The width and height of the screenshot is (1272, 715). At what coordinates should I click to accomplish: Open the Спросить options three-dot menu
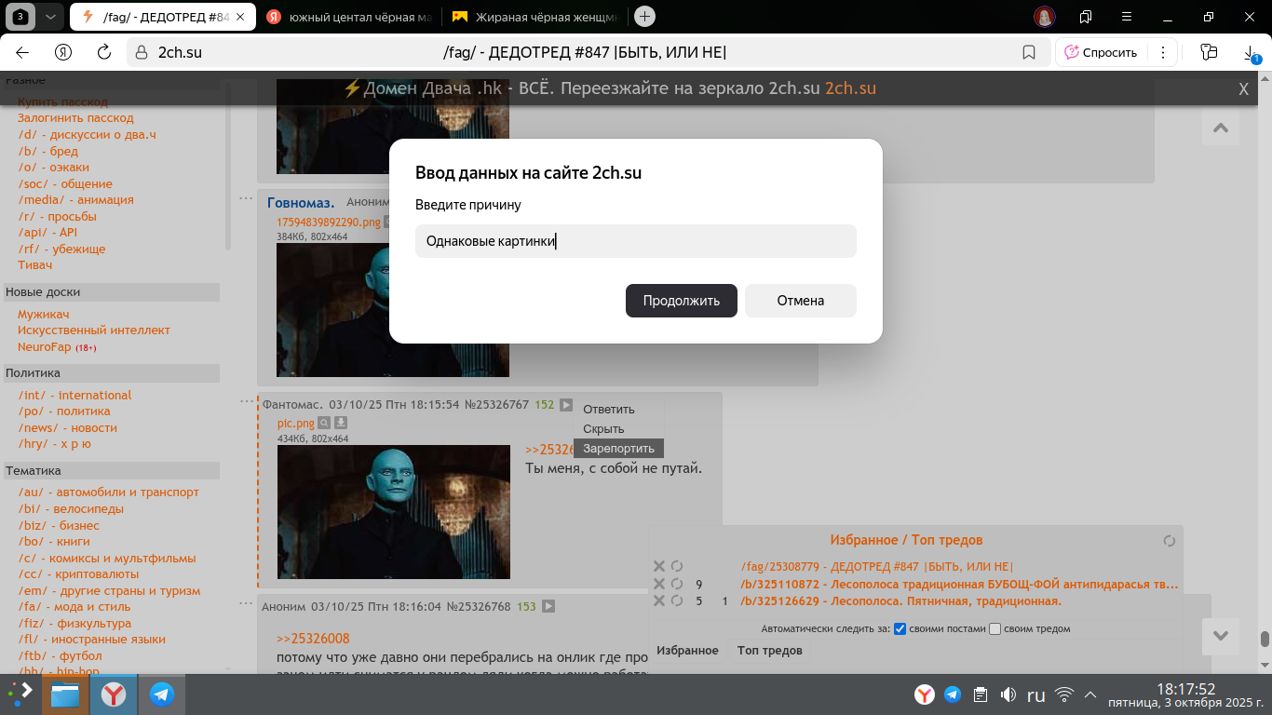1161,52
